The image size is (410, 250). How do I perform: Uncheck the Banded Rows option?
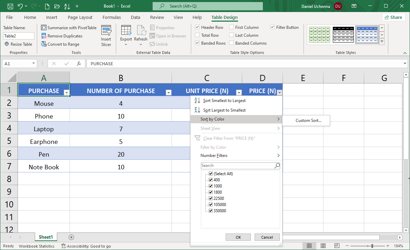(197, 43)
